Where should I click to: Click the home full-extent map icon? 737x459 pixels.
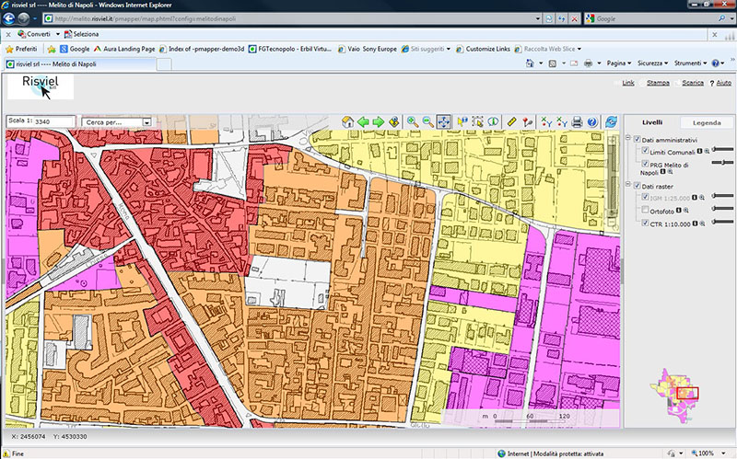click(347, 121)
